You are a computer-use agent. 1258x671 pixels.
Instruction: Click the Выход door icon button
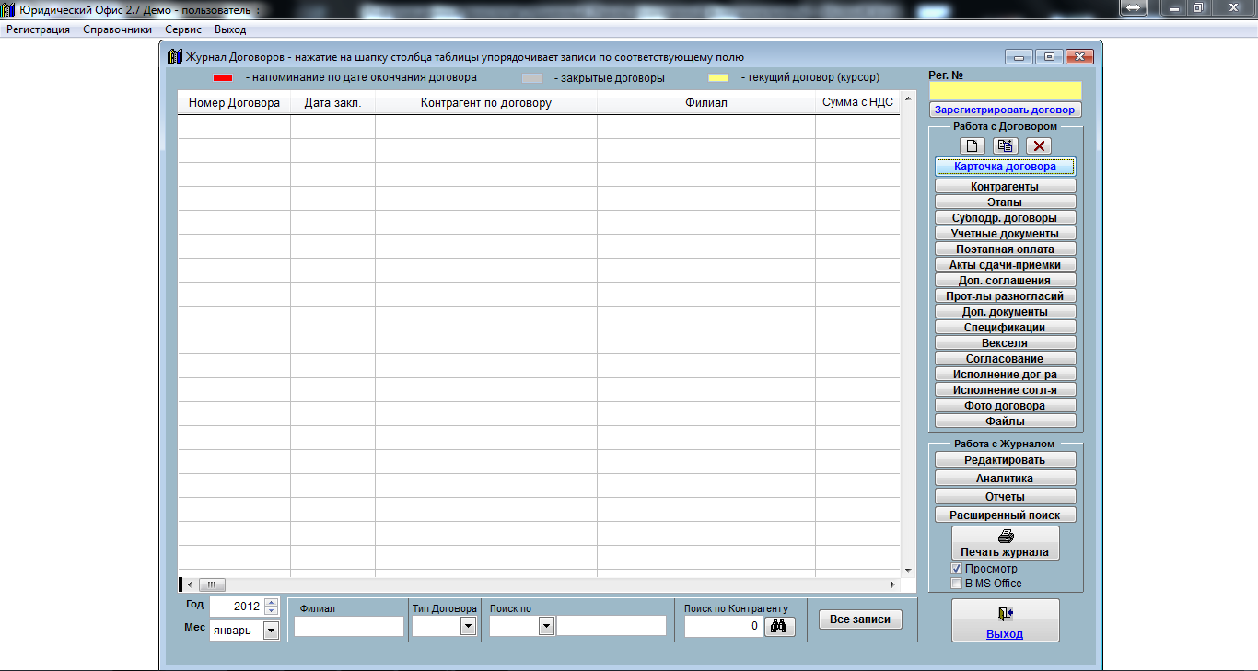[x=1005, y=620]
